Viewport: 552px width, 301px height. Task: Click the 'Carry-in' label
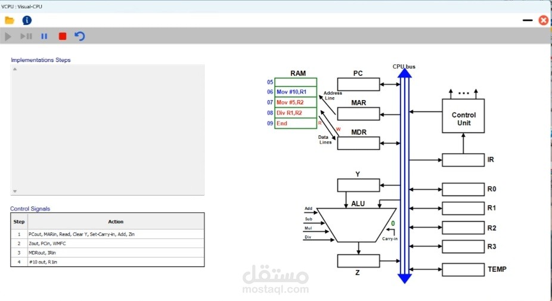tap(390, 238)
